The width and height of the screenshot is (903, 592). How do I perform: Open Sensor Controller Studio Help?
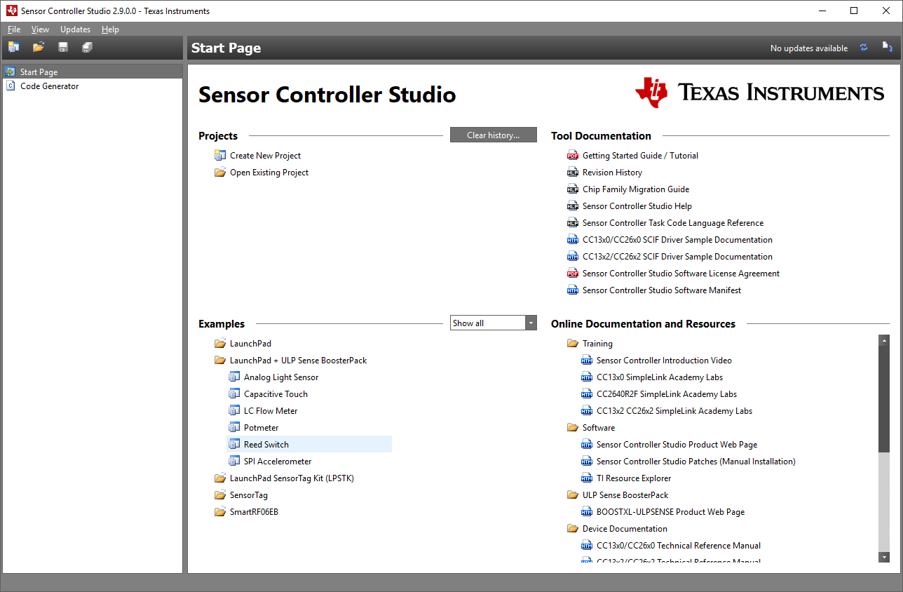click(x=637, y=206)
